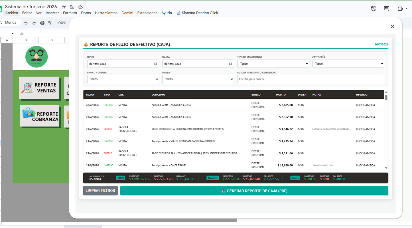Screen dimensions: 412x228
Task: Click the table's vertical scrollbar thumb
Action: point(386,97)
